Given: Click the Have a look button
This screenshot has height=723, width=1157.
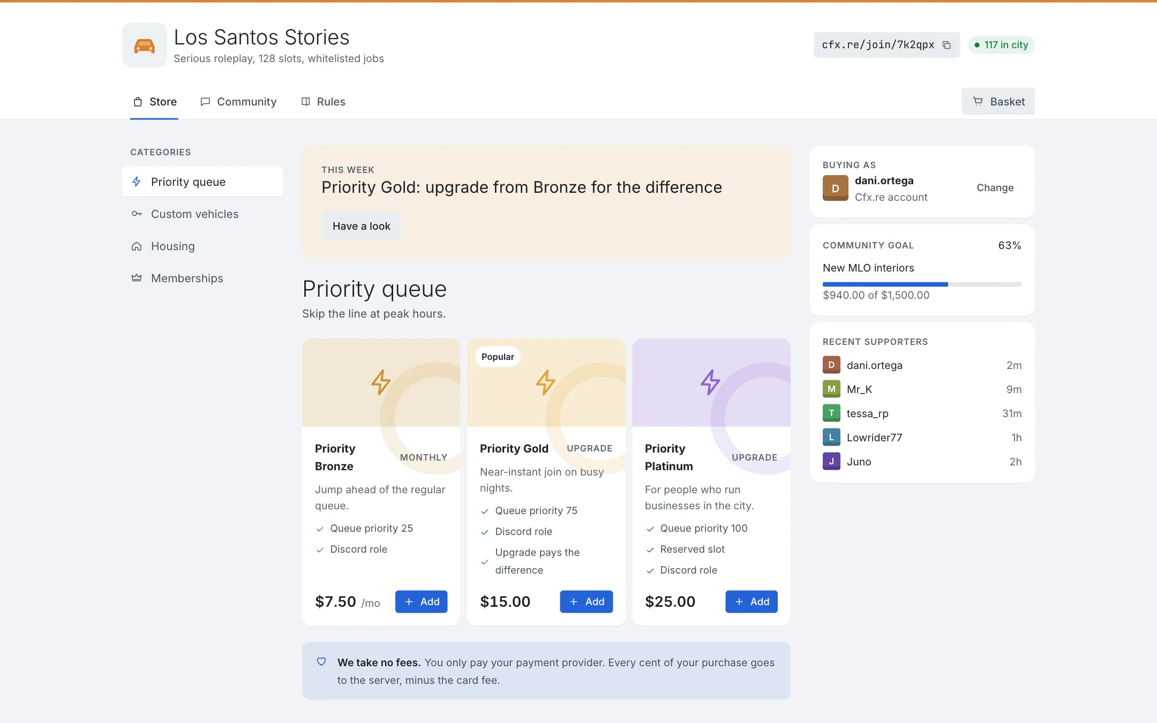Looking at the screenshot, I should pyautogui.click(x=361, y=226).
